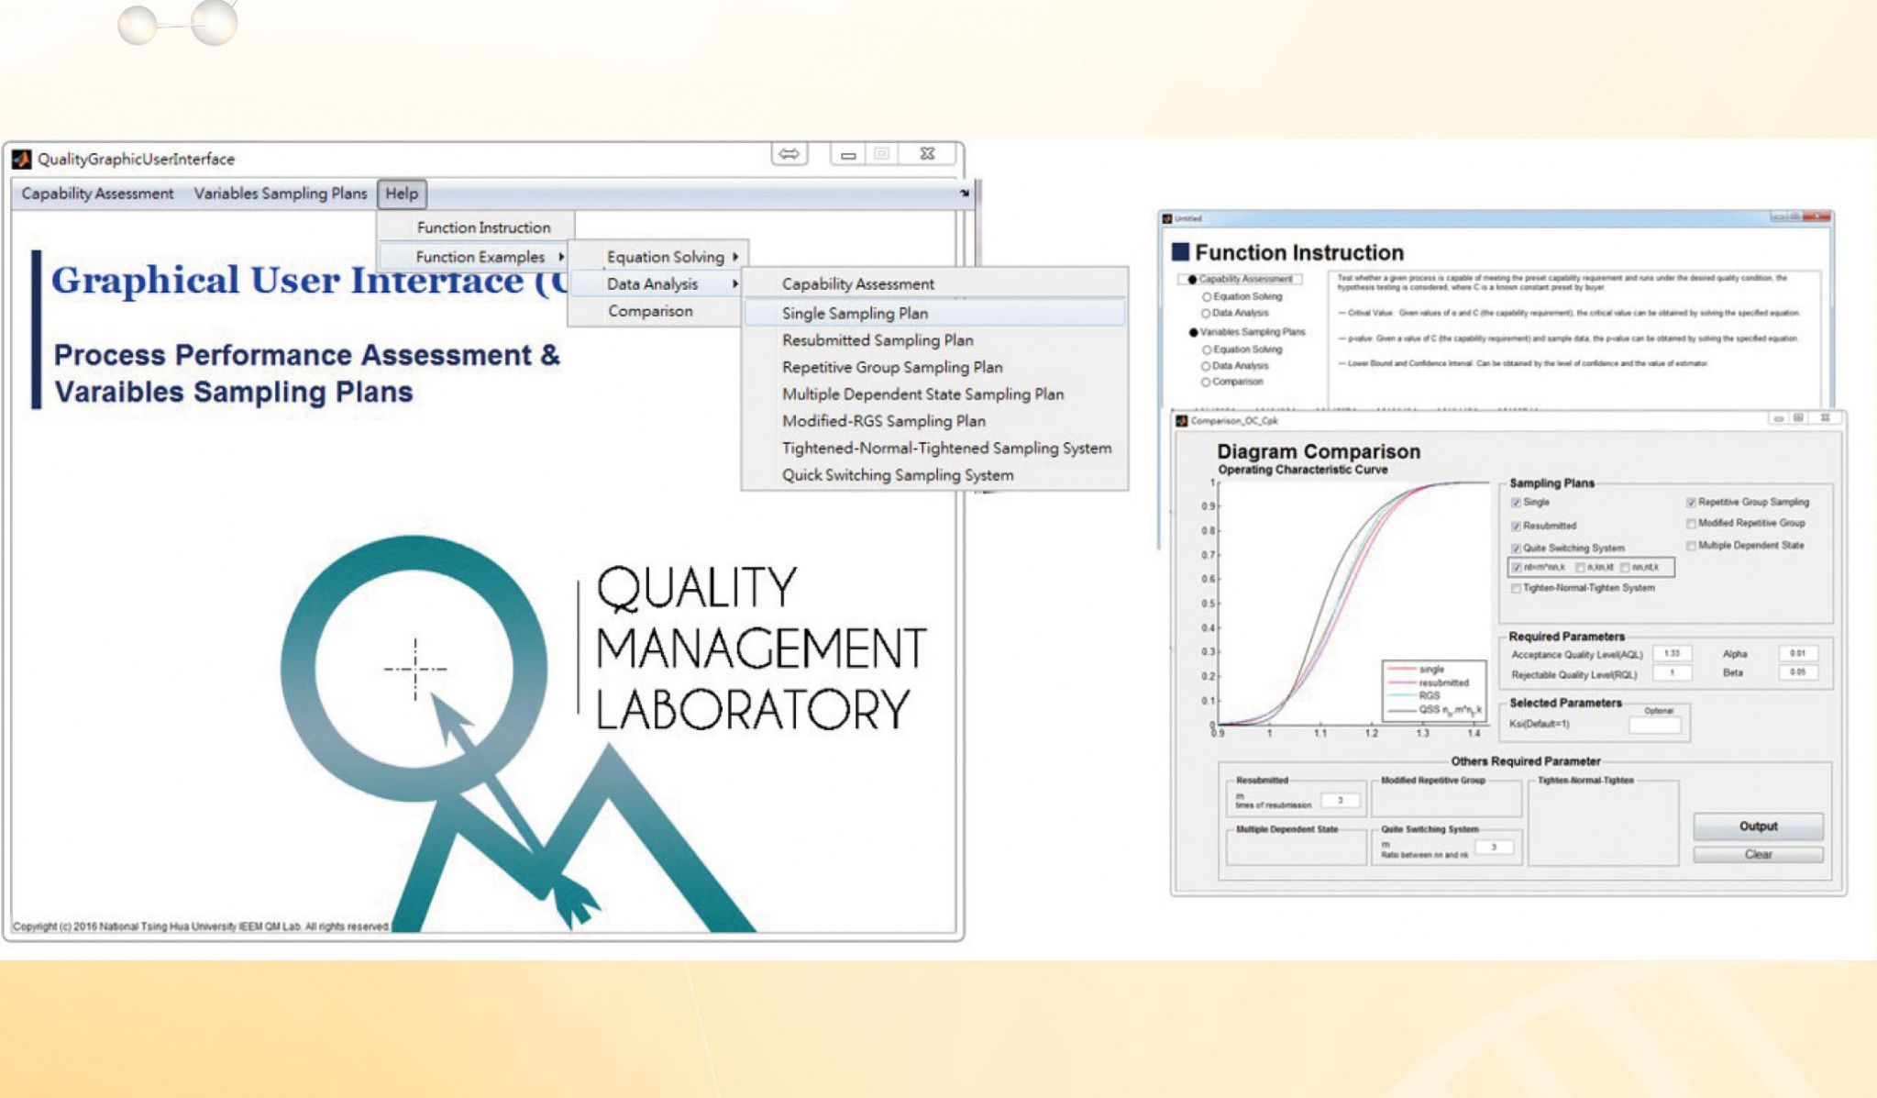Uncheck the Resubmitted checkbox in Sampling Plans
The height and width of the screenshot is (1098, 1877).
coord(1516,526)
